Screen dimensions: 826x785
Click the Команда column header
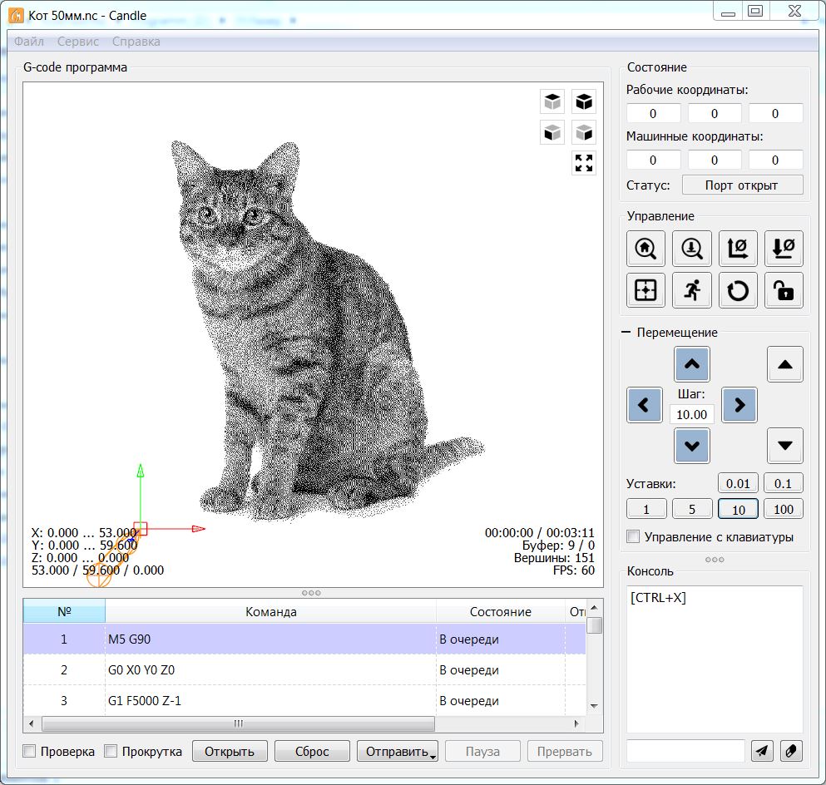click(x=271, y=612)
